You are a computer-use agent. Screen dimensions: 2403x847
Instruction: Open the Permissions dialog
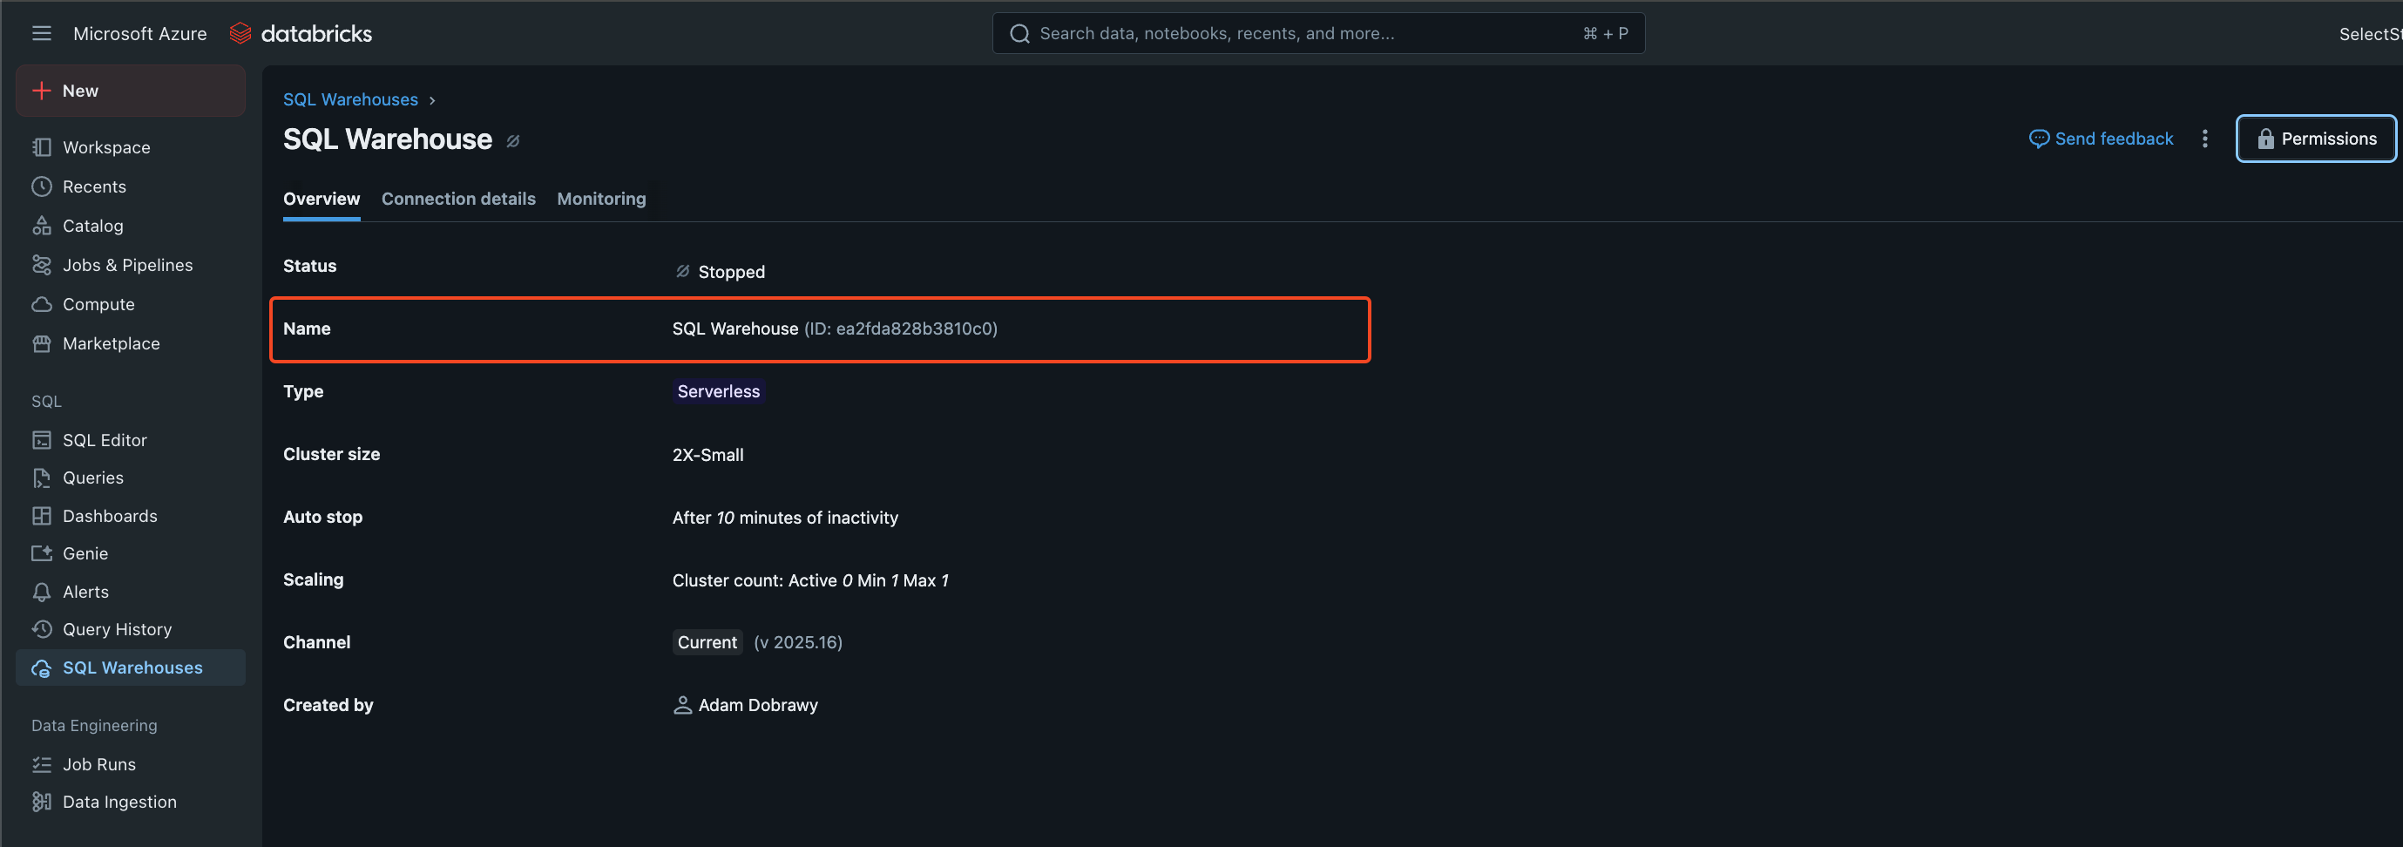(x=2315, y=139)
